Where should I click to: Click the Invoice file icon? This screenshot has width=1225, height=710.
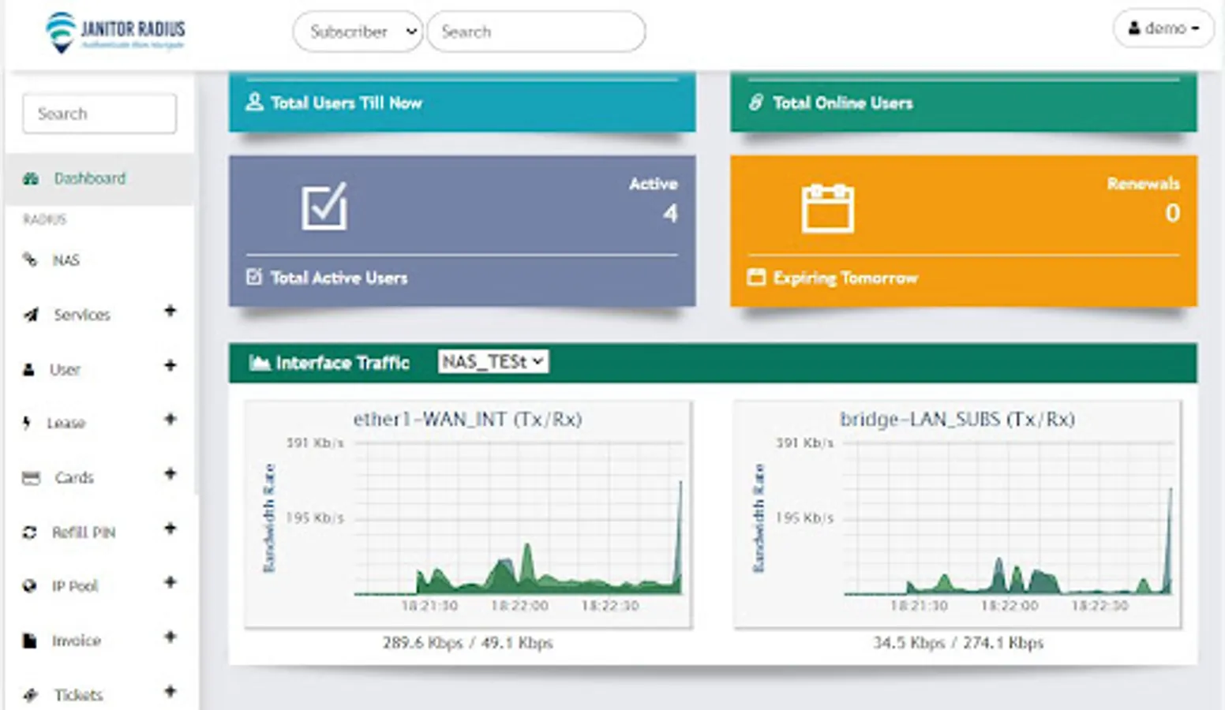pyautogui.click(x=29, y=640)
